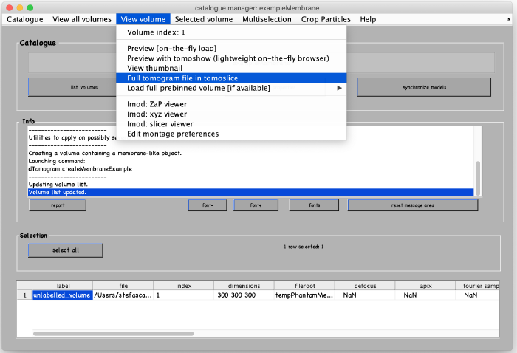Click the file column header

(123, 286)
